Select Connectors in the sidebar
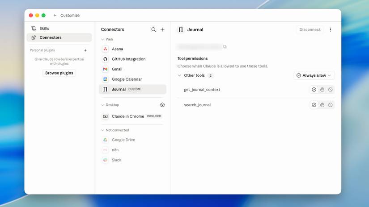Image resolution: width=369 pixels, height=207 pixels. coord(59,37)
